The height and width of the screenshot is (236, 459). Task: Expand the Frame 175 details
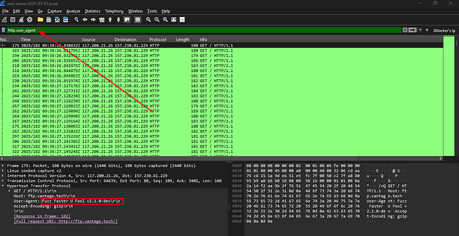(x=3, y=166)
